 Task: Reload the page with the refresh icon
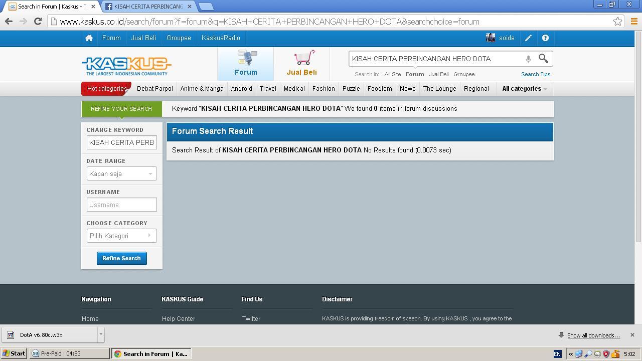[38, 22]
